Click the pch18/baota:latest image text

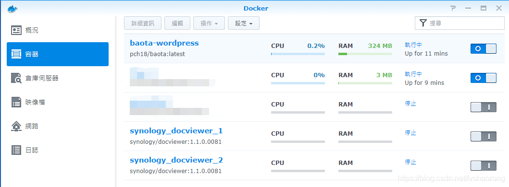pyautogui.click(x=158, y=54)
